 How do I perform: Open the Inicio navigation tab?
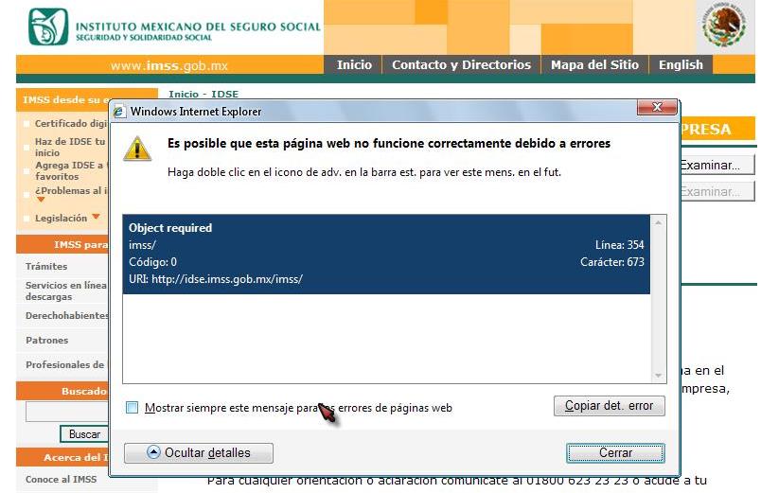[x=354, y=64]
